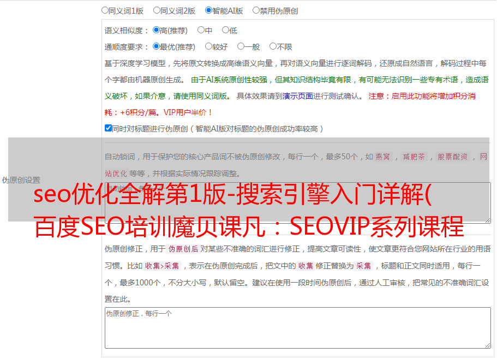
Task: Click the 伪原创后 highlighted tag
Action: 183,249
